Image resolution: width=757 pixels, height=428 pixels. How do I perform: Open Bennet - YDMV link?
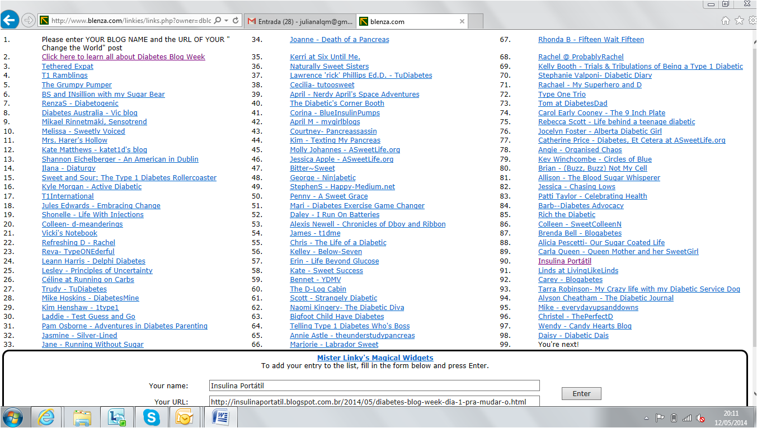pos(315,280)
